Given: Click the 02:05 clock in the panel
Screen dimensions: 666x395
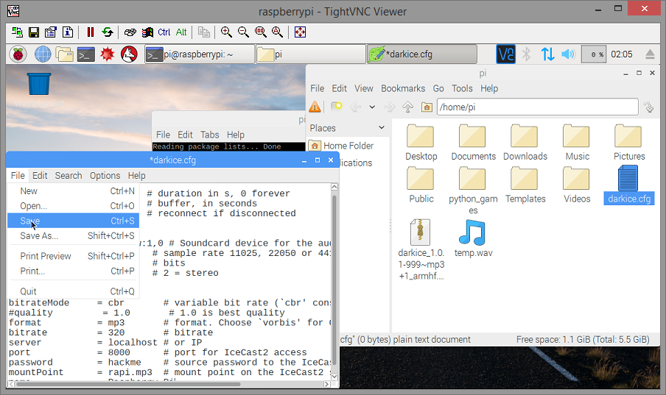Looking at the screenshot, I should click(x=621, y=54).
